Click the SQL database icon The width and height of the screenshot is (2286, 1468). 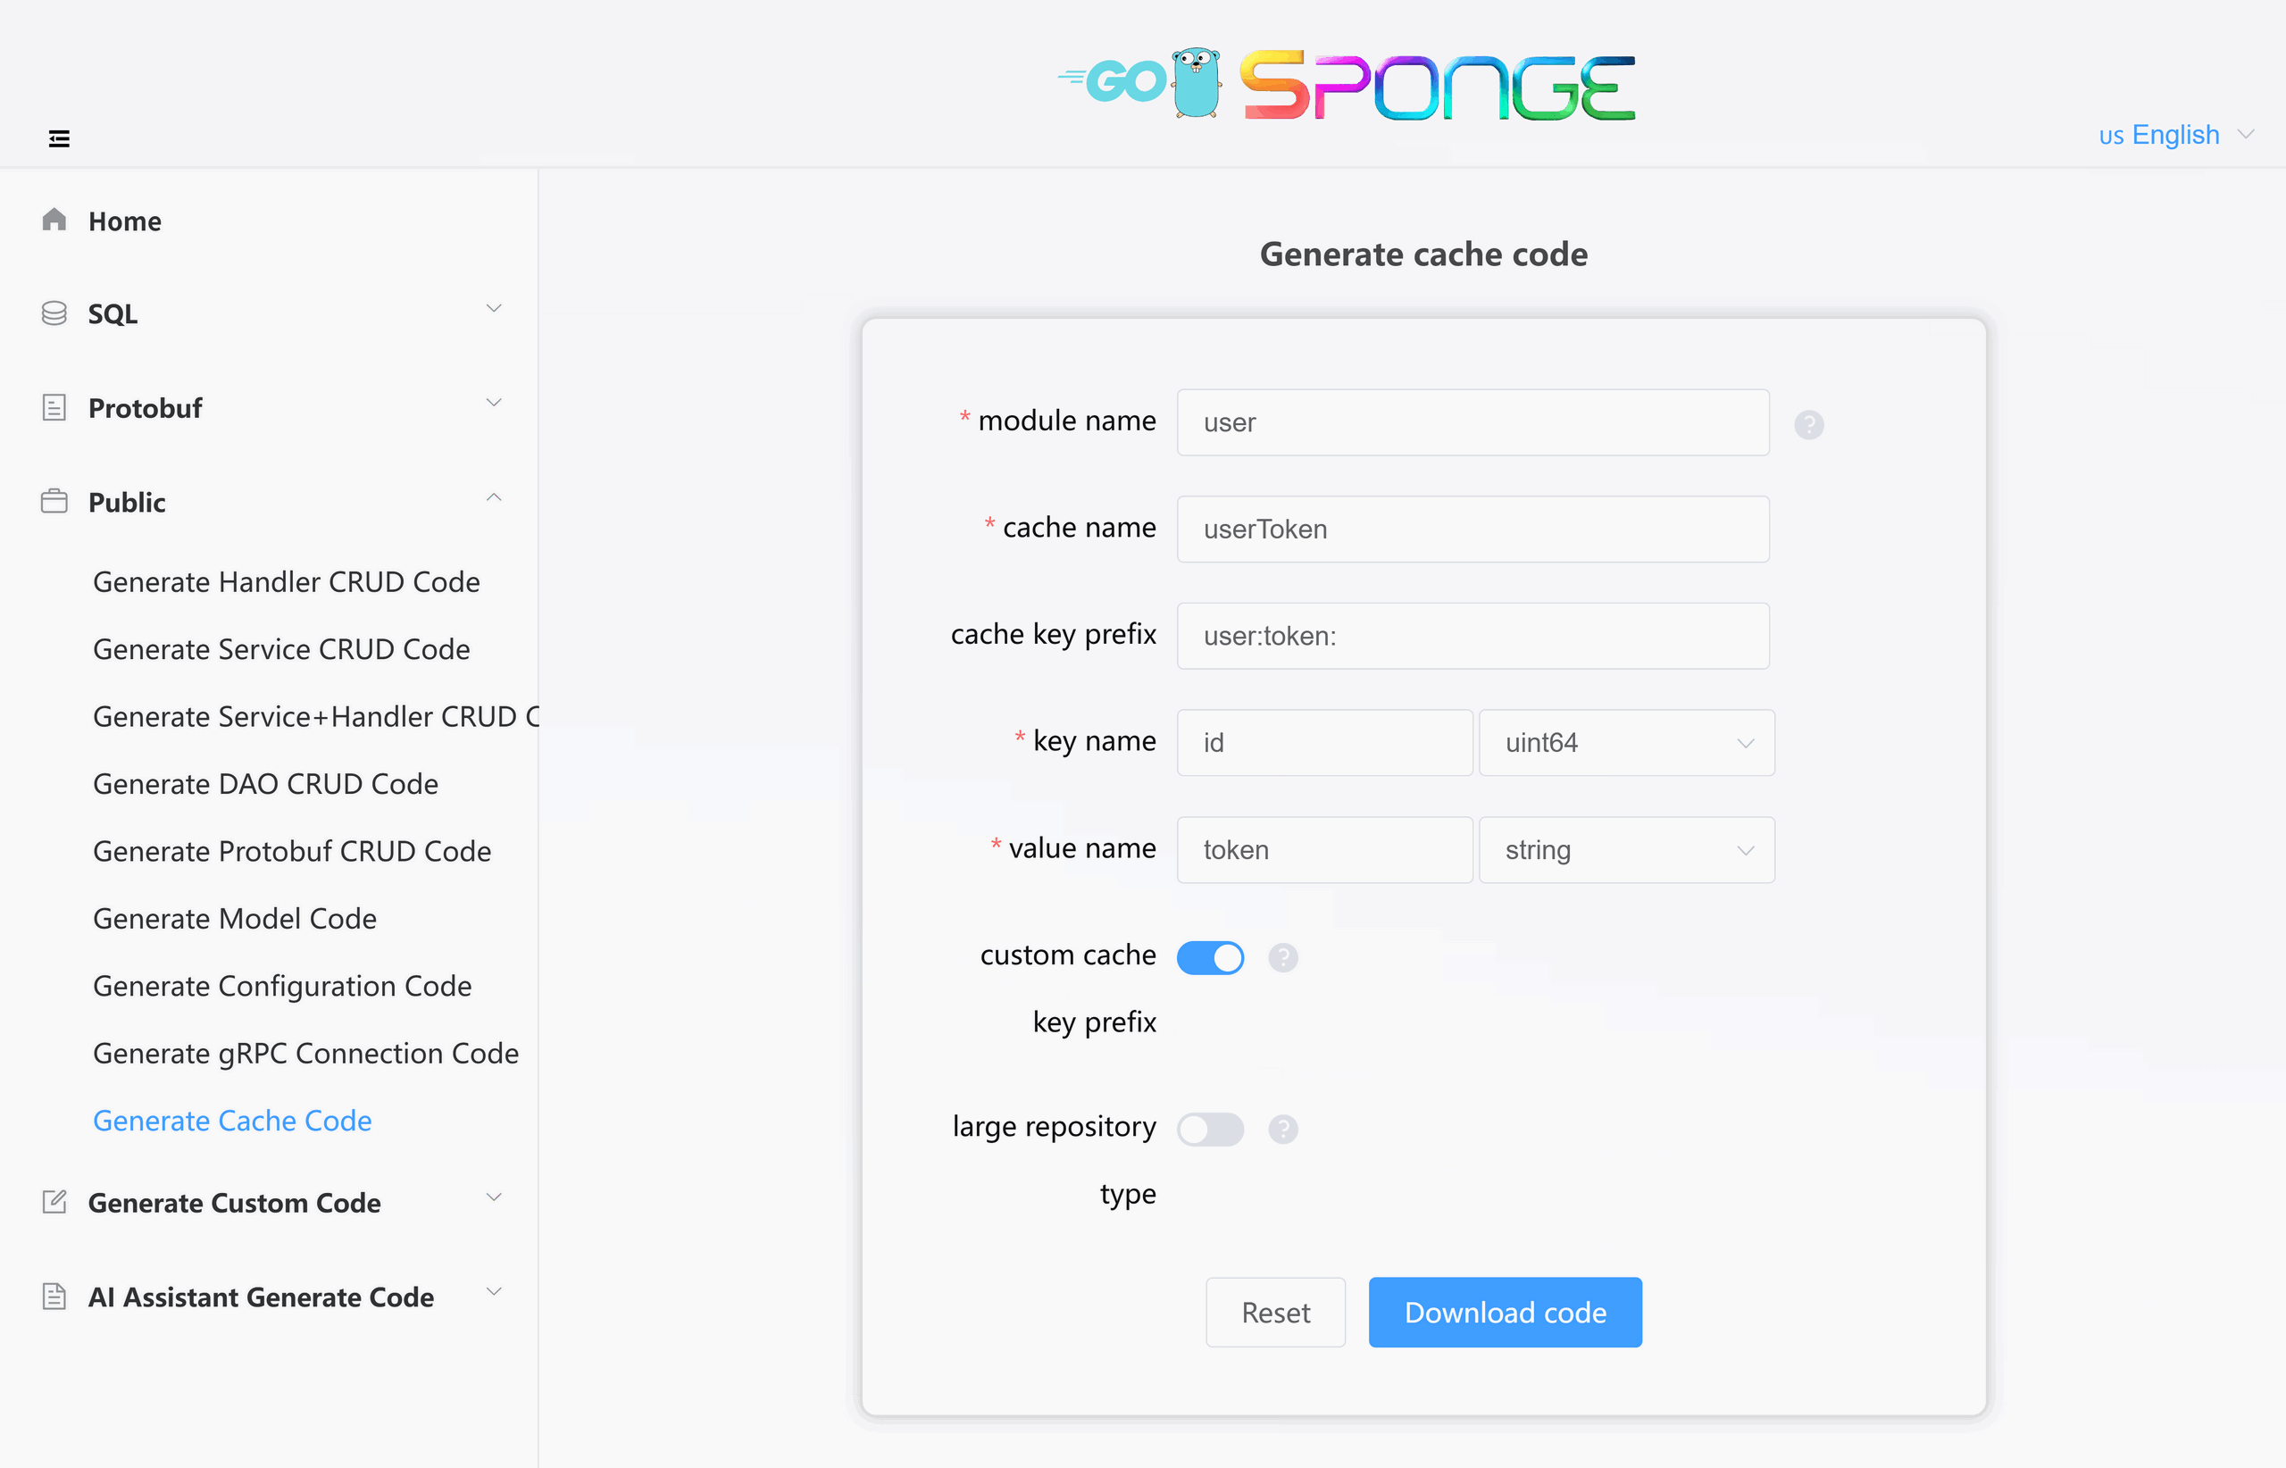[x=54, y=313]
